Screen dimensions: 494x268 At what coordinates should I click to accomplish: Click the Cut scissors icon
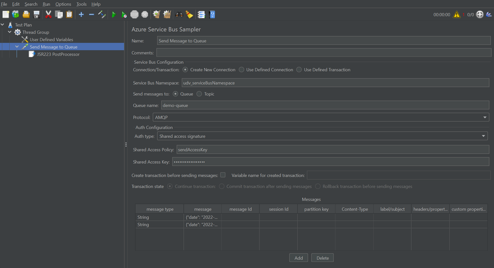pyautogui.click(x=48, y=14)
